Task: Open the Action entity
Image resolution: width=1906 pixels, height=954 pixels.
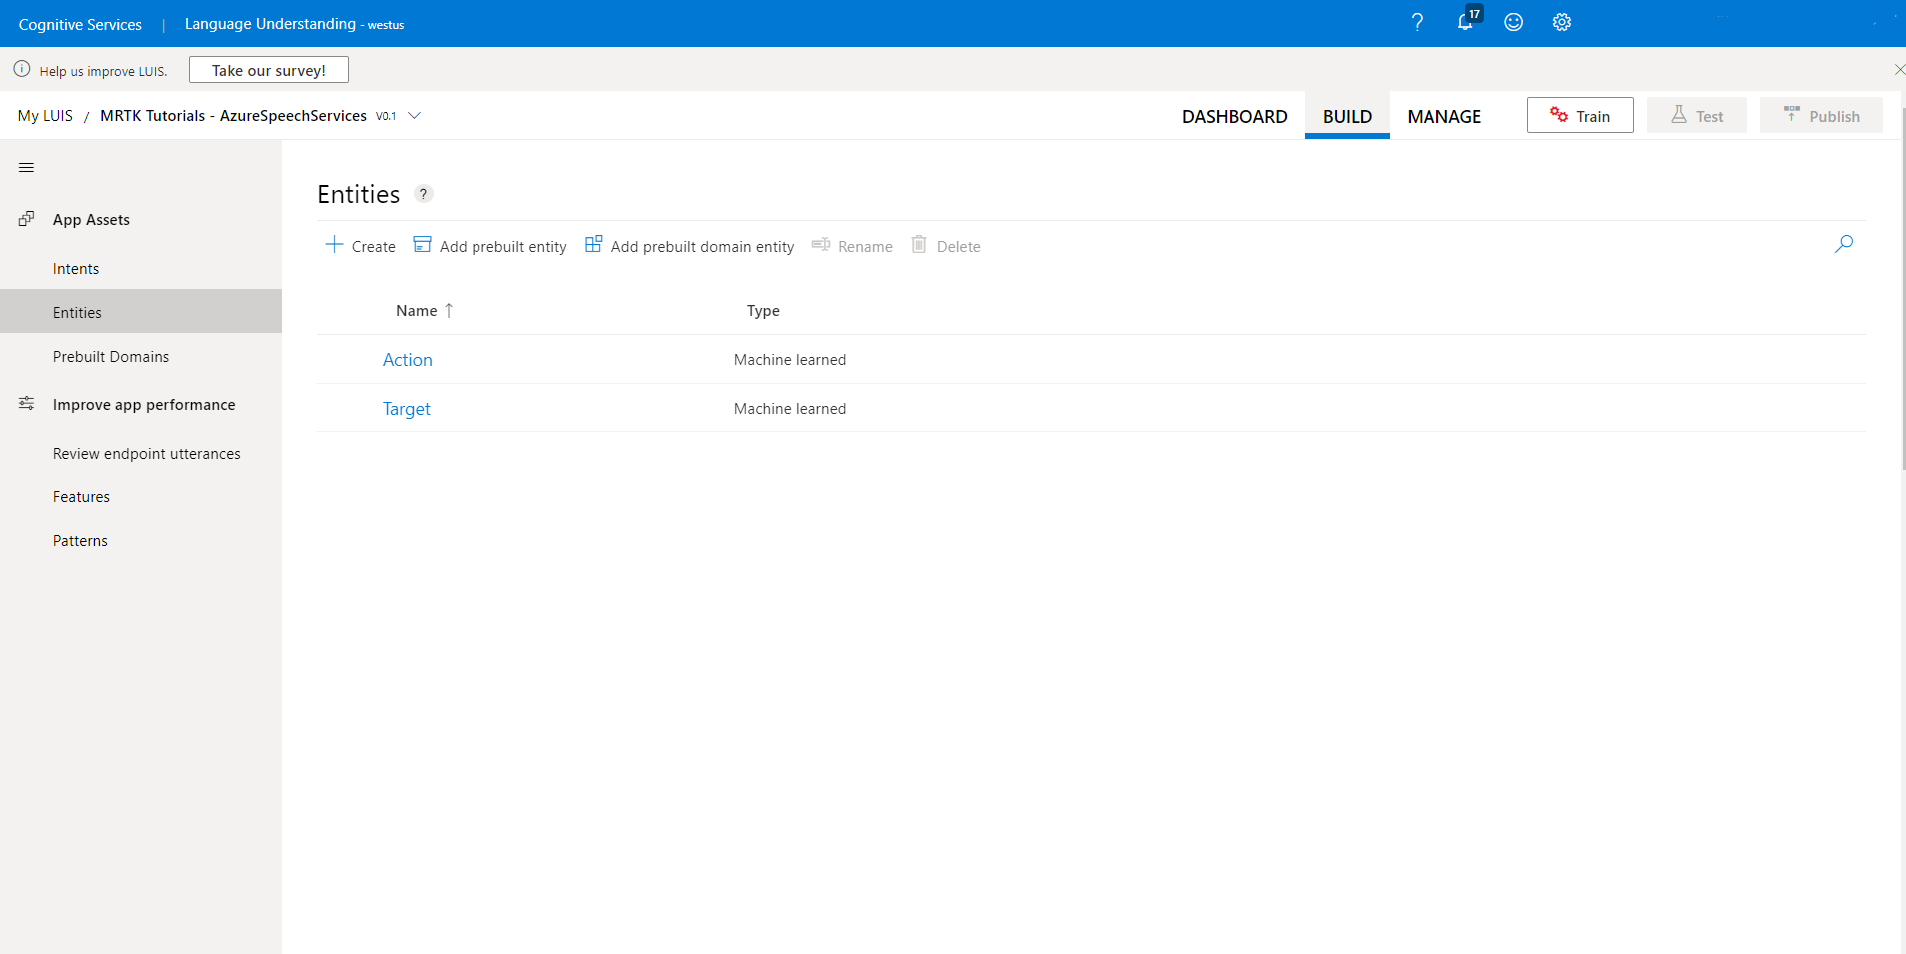Action: 407,359
